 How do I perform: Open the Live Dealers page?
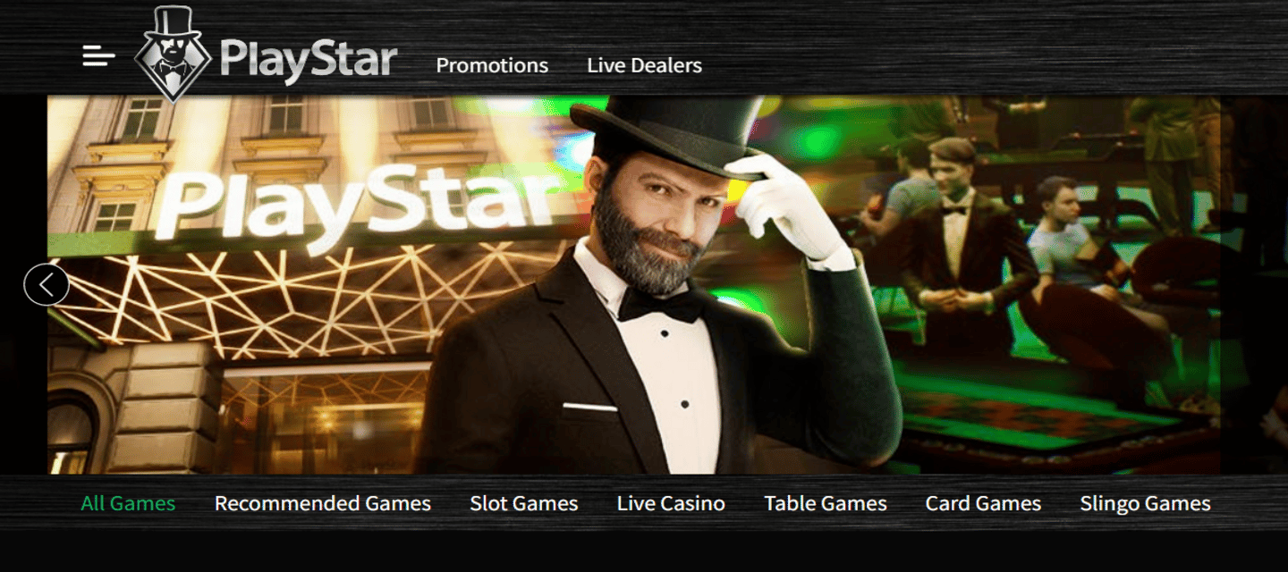[644, 65]
